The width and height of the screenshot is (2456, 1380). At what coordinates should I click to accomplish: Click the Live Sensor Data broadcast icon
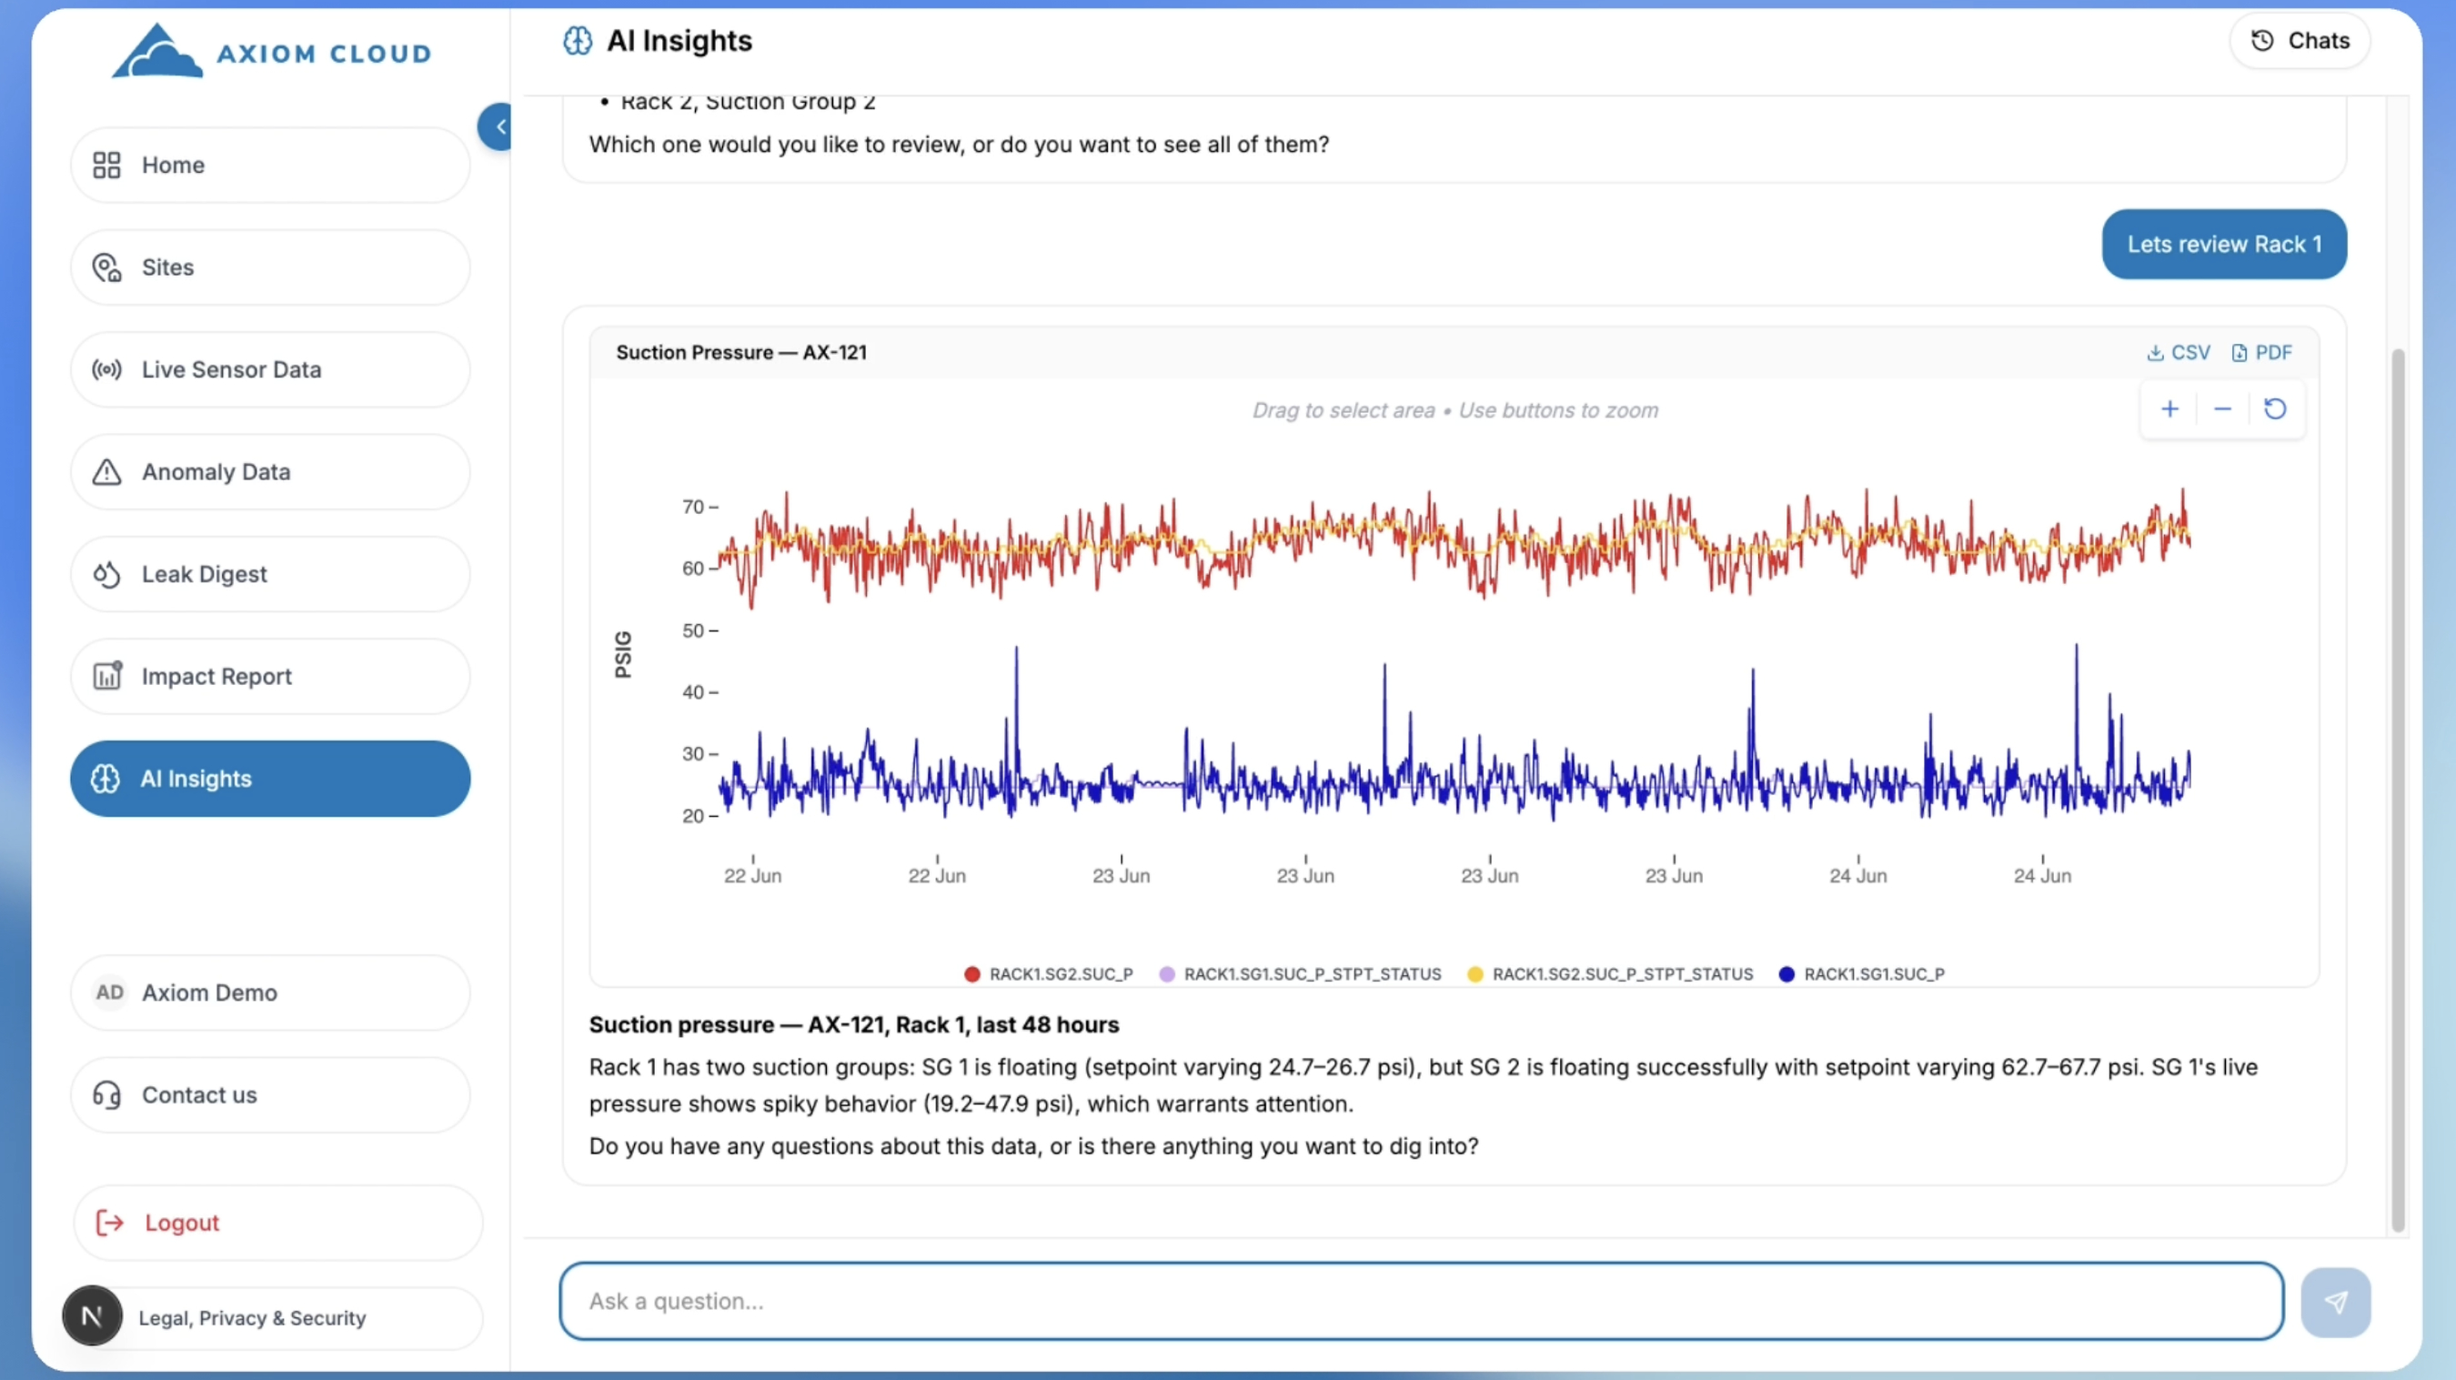coord(106,369)
